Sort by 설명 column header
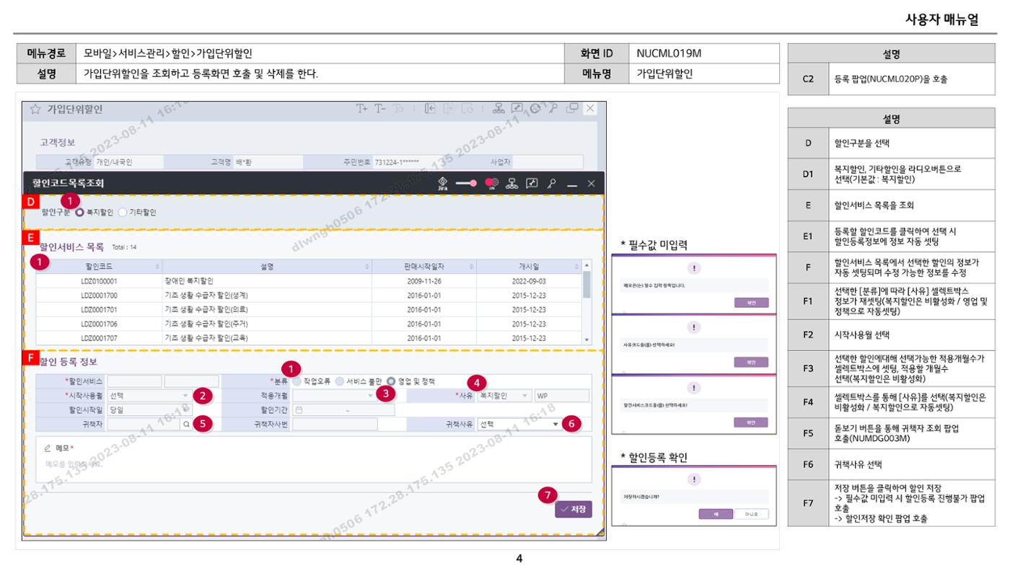This screenshot has height=568, width=1010. (x=268, y=267)
